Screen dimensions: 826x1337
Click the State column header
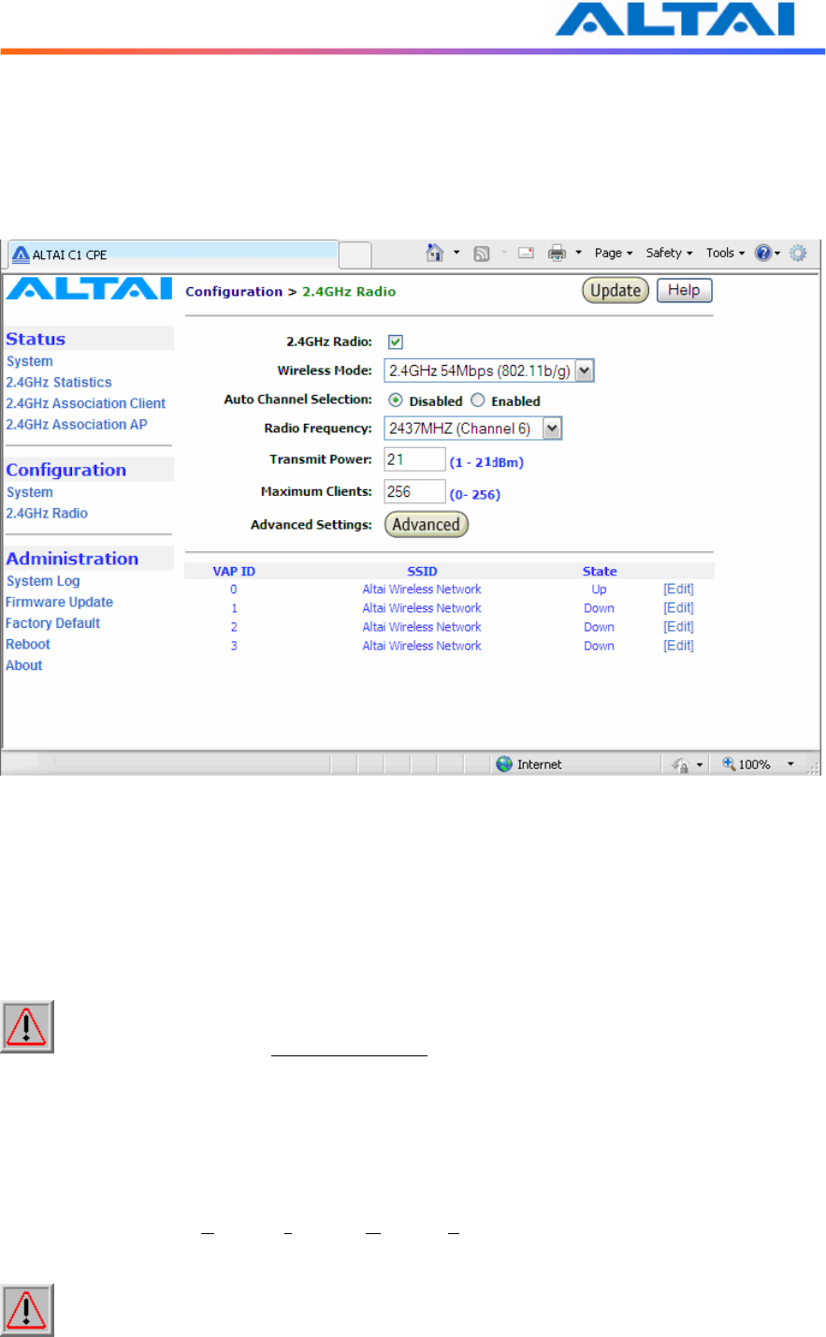pos(600,571)
